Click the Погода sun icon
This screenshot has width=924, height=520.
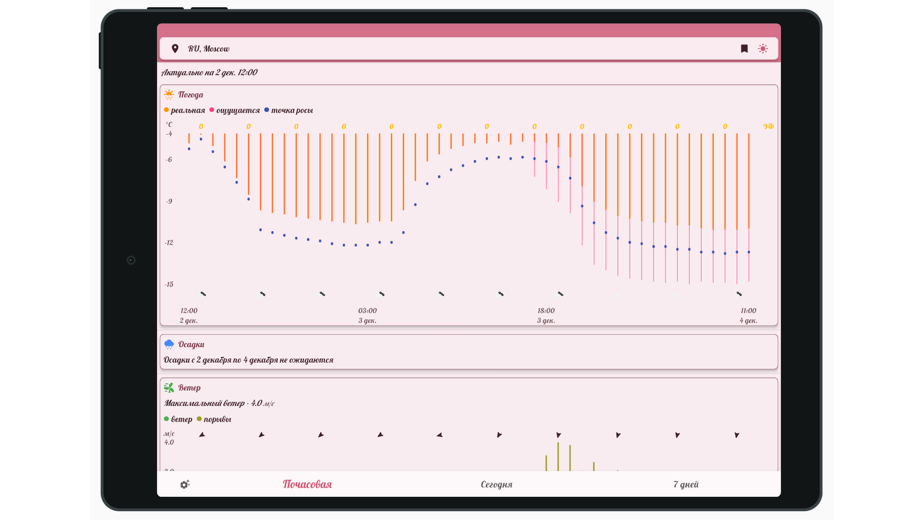(169, 94)
